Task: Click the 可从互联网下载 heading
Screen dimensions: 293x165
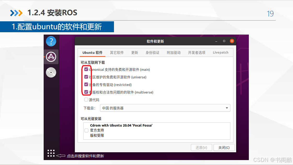Action: pyautogui.click(x=93, y=62)
